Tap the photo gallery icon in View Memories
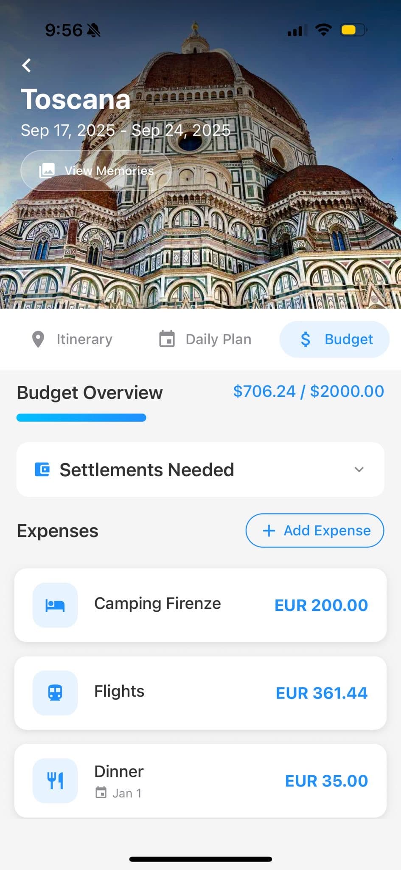 (x=47, y=170)
